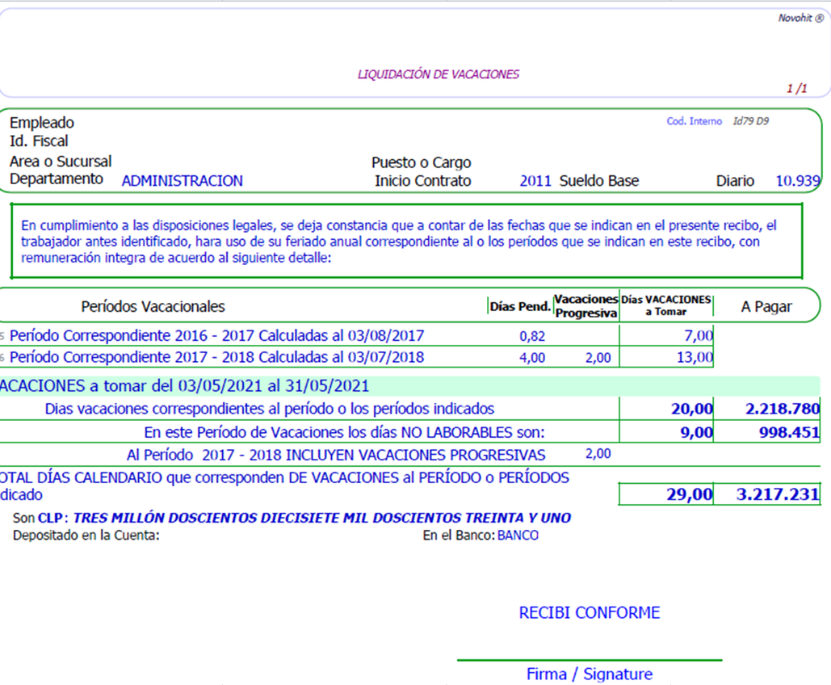831x685 pixels.
Task: Click the Departamento label
Action: 57,179
